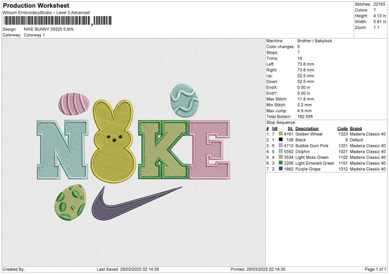Click the Black thread color swatch
This screenshot has width=389, height=274.
(x=281, y=140)
